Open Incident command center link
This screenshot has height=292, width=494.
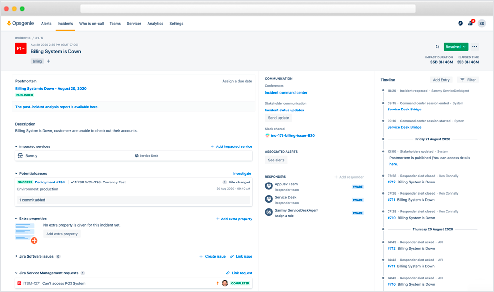coord(286,93)
